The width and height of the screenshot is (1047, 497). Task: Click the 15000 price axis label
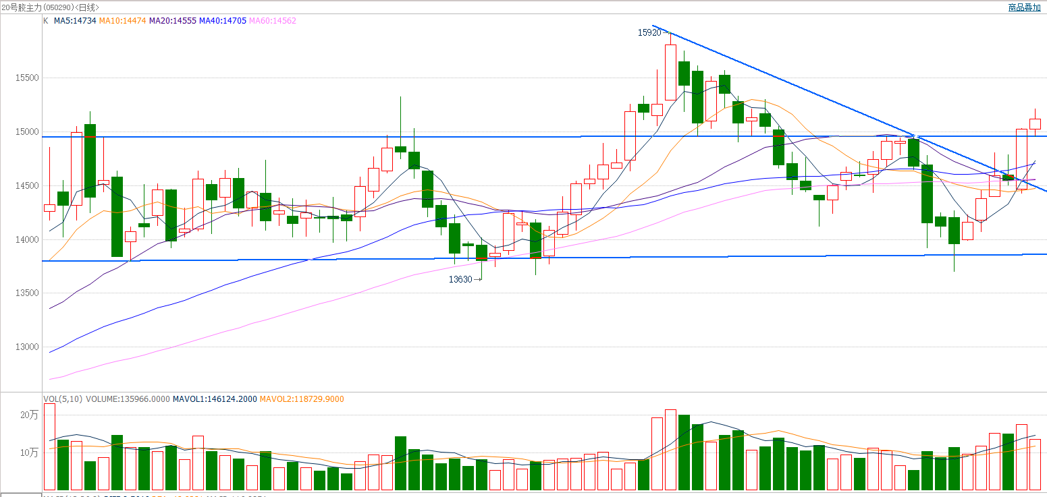[27, 132]
